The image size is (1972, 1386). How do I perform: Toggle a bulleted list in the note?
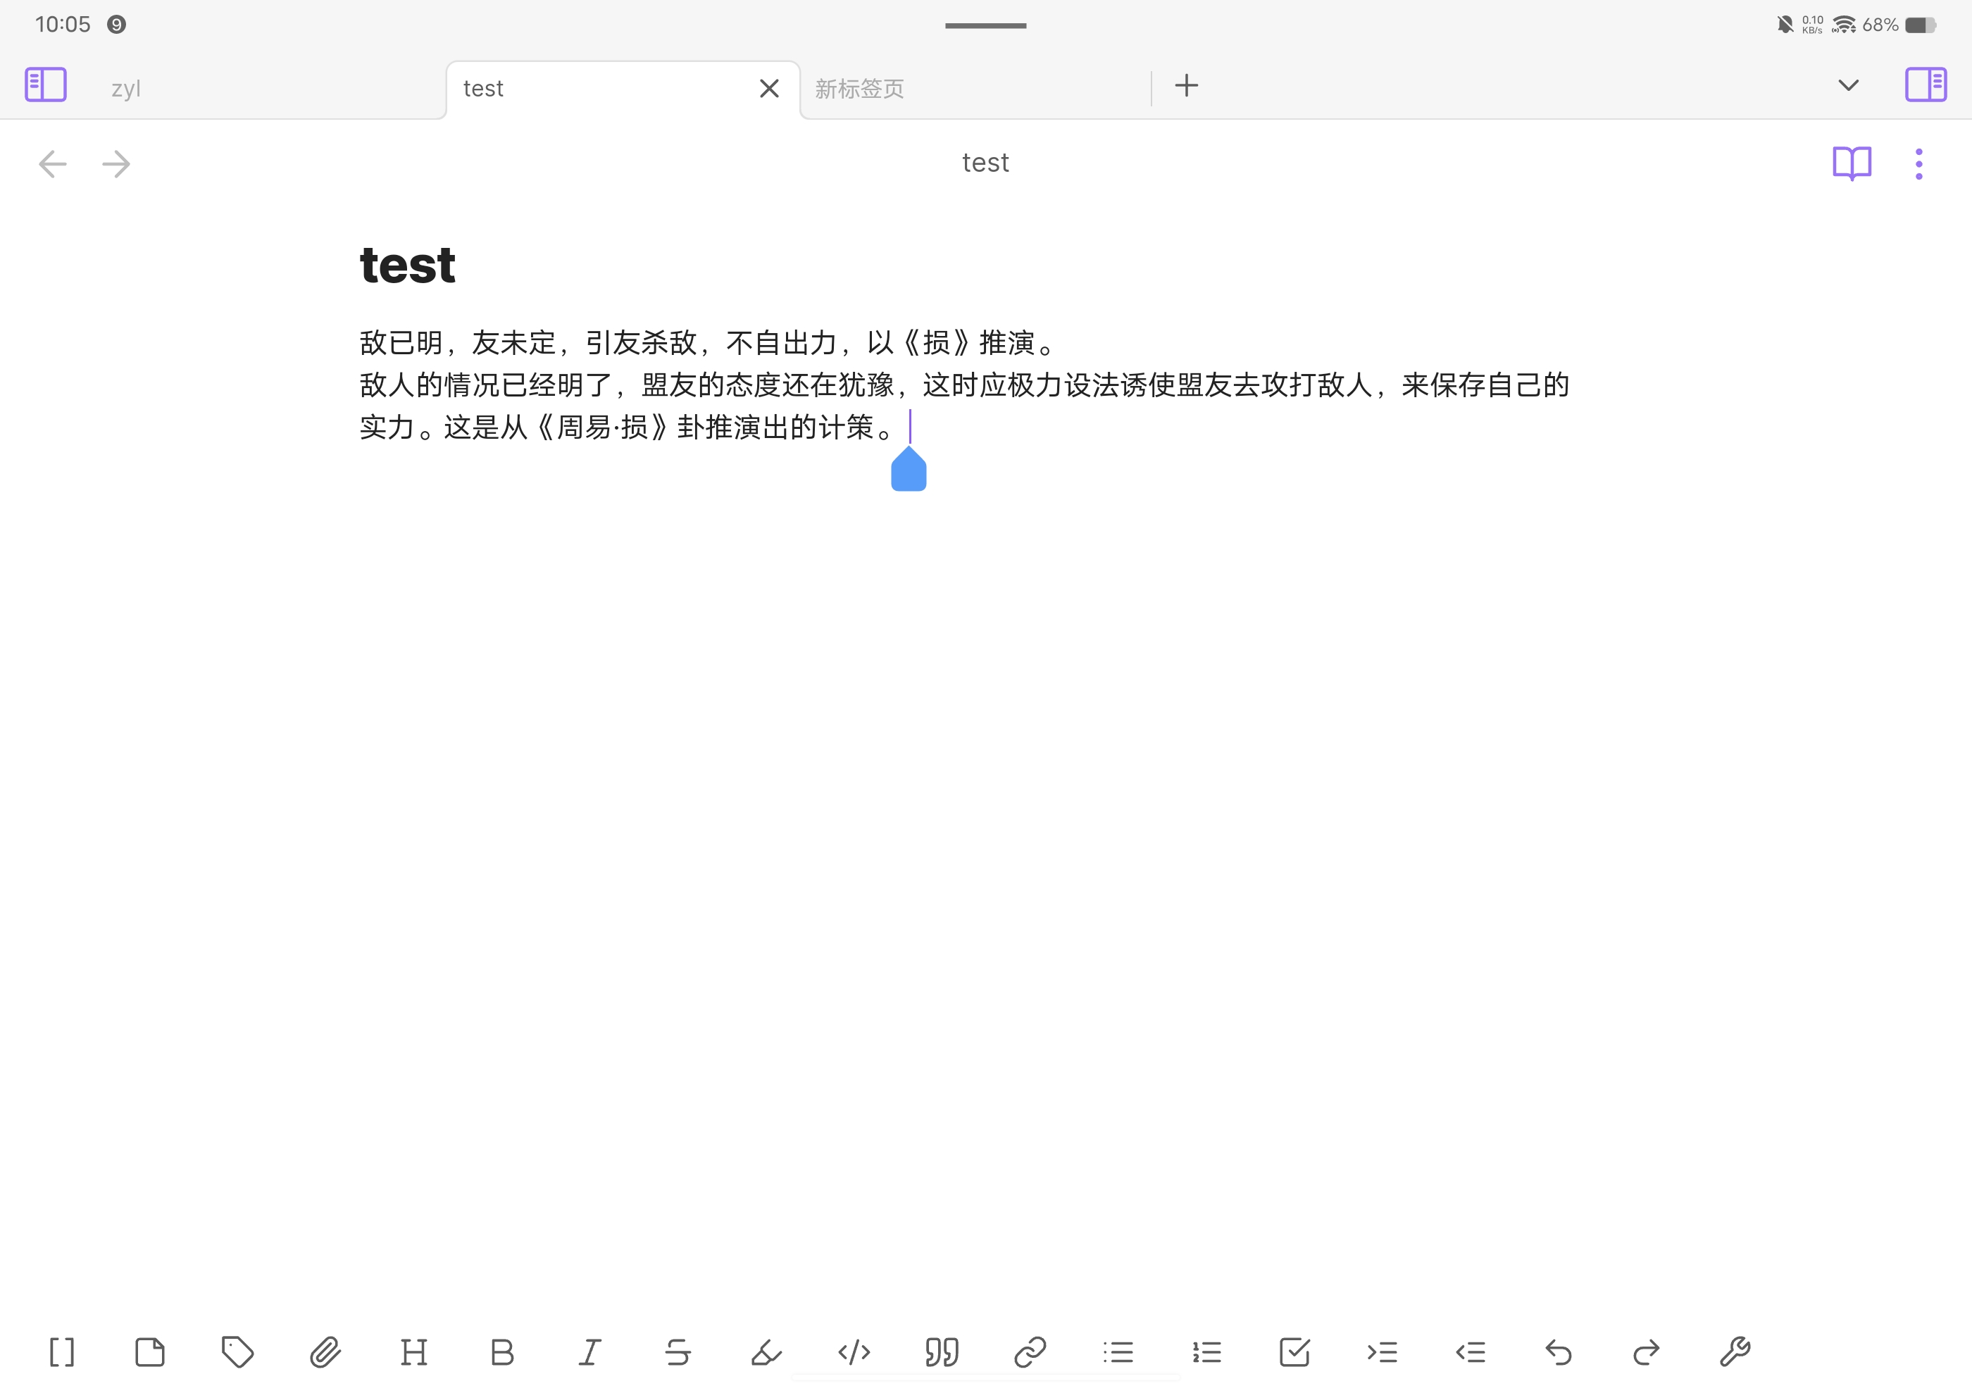[x=1119, y=1351]
